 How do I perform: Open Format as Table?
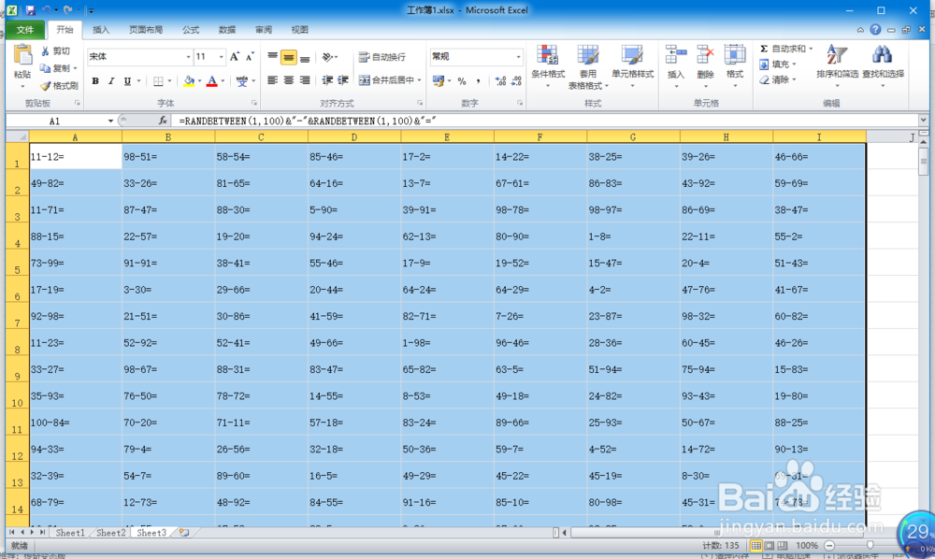587,65
